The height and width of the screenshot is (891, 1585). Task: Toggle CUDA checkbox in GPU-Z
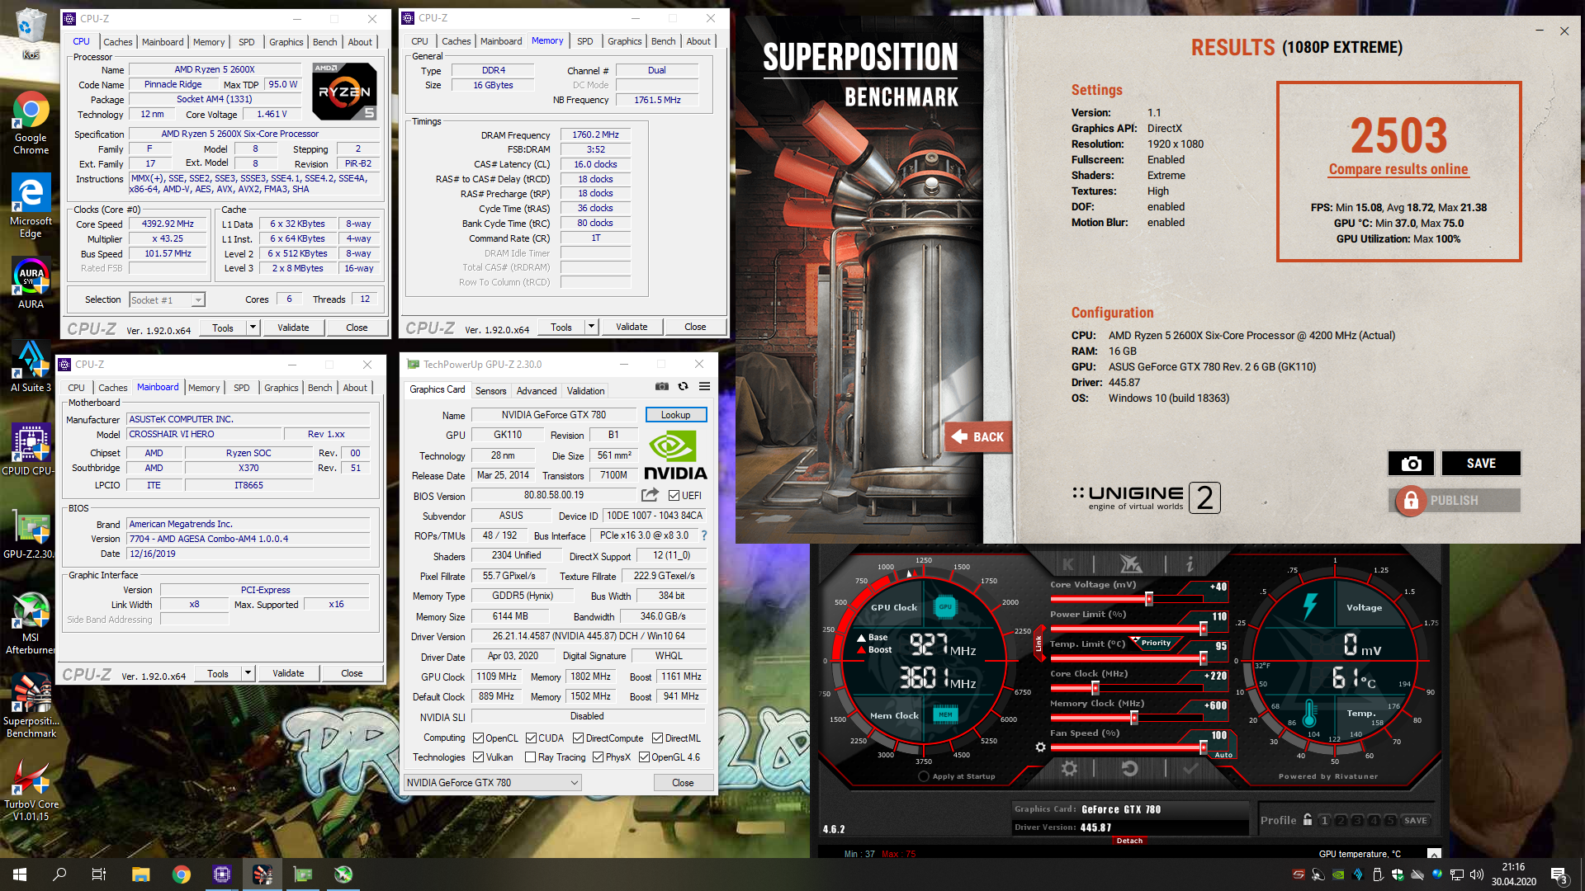531,738
